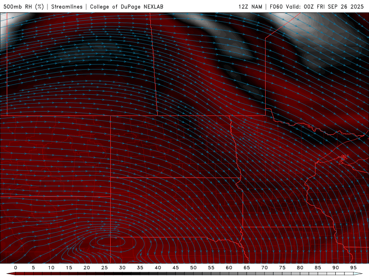Click the 75 label on the color scale
The height and width of the screenshot is (276, 369).
[x=282, y=268]
